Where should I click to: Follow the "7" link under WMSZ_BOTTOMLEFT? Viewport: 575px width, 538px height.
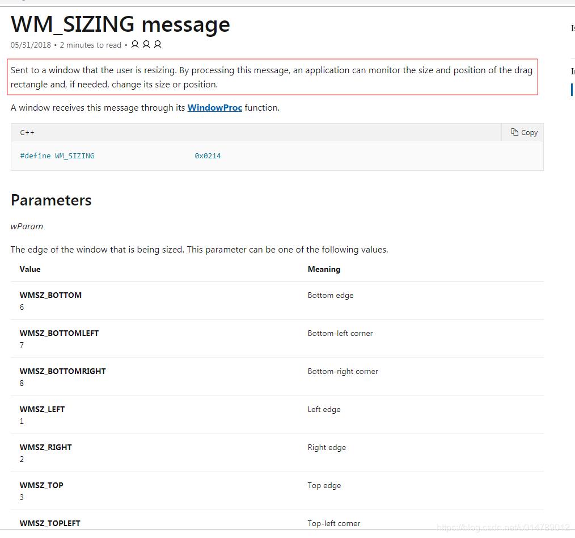coord(22,345)
